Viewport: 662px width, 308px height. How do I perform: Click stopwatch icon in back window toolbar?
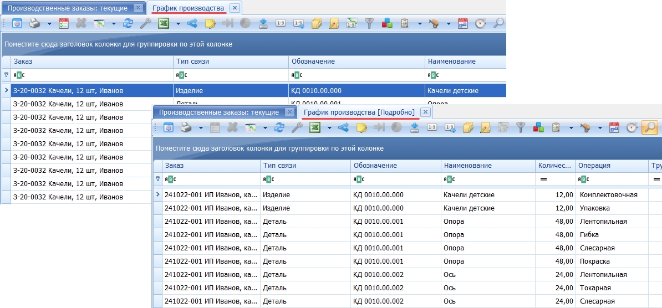click(x=481, y=24)
